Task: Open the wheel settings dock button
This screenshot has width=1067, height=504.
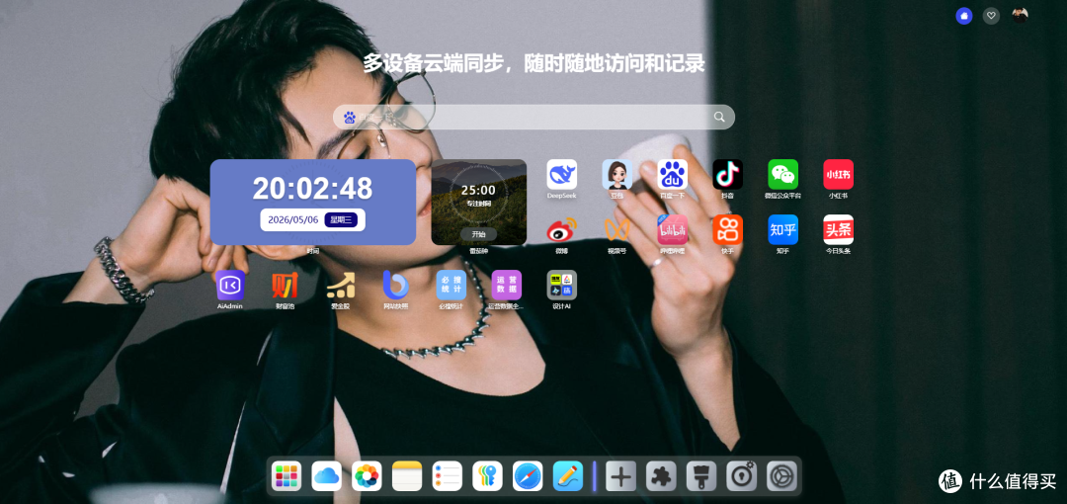Action: [781, 476]
